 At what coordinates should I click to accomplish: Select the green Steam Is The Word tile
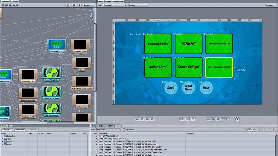click(x=52, y=93)
